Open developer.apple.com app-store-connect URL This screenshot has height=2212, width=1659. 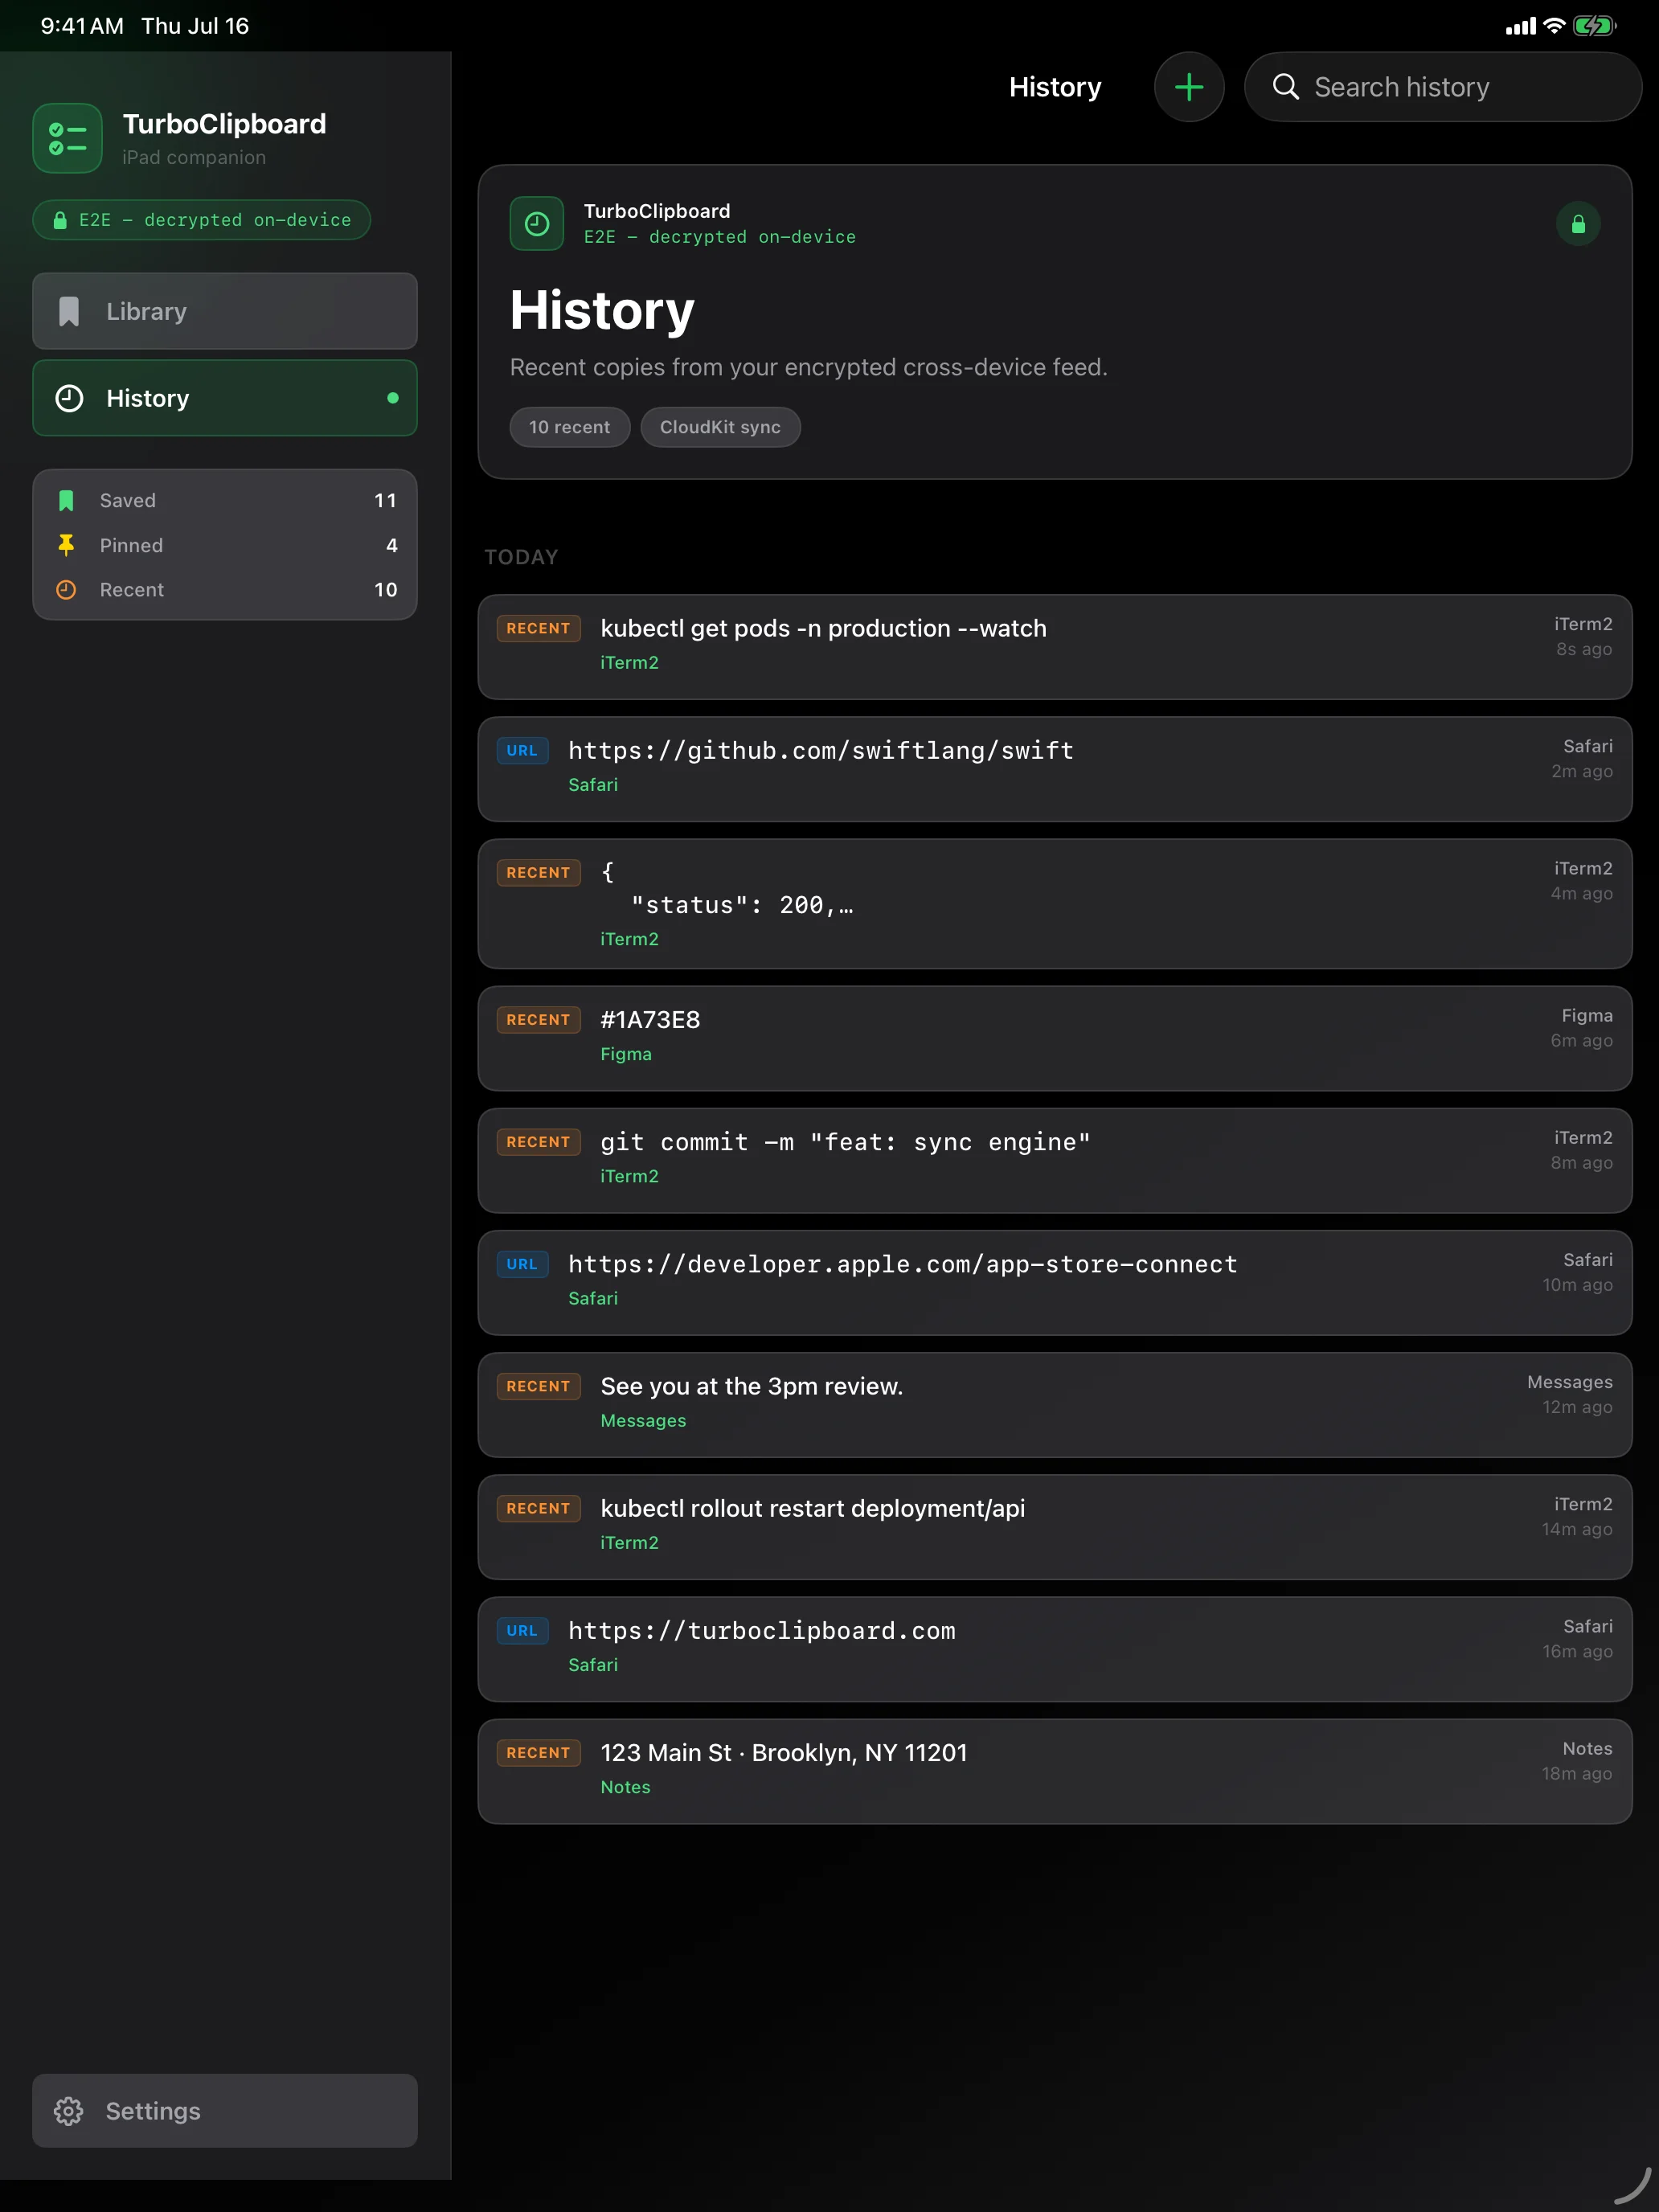click(1055, 1282)
